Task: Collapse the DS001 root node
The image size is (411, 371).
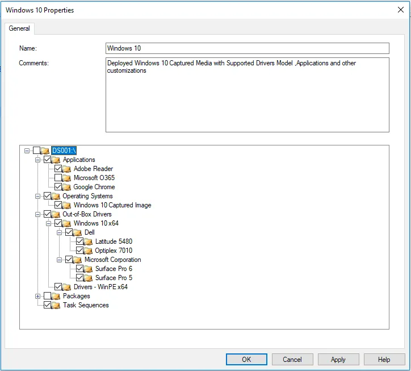Action: pyautogui.click(x=27, y=151)
